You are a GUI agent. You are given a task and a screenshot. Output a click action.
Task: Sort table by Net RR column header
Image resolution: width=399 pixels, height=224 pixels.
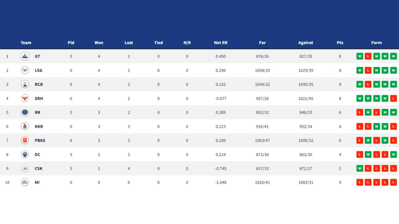(220, 43)
